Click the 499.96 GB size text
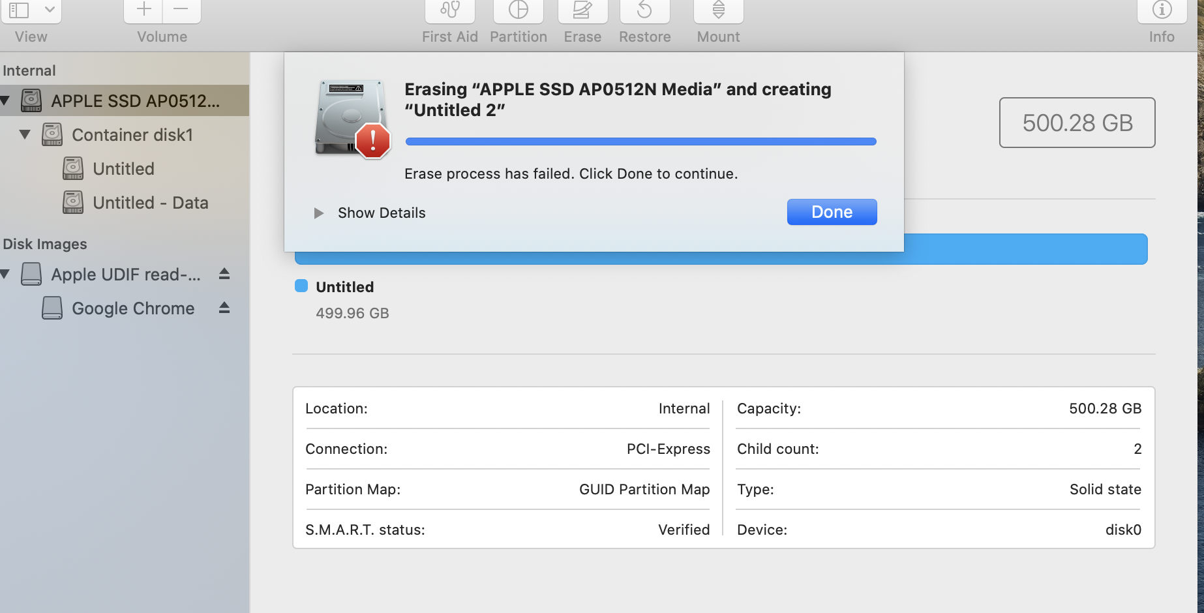The image size is (1204, 613). click(x=352, y=313)
